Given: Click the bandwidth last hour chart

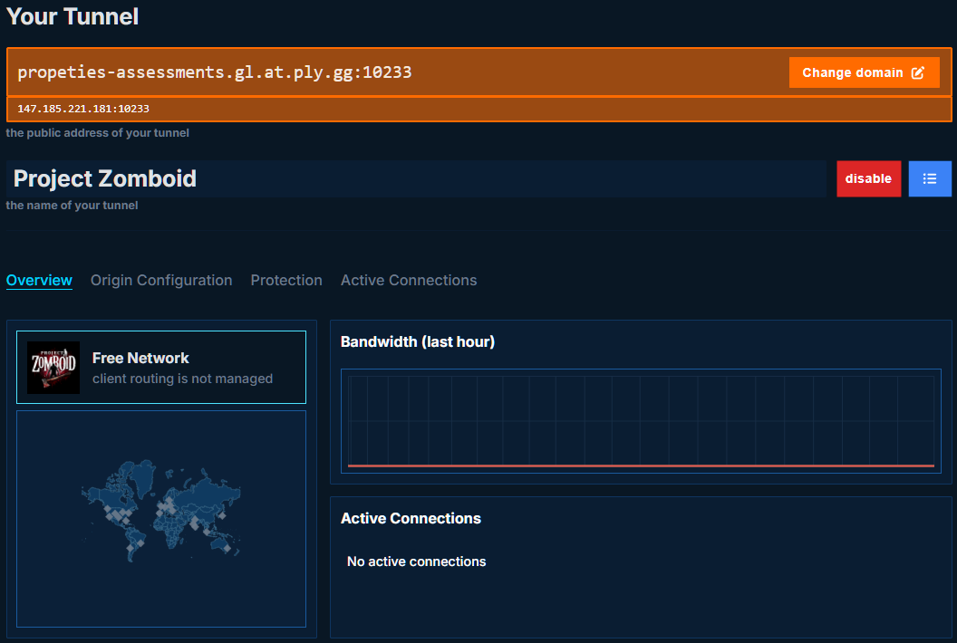Looking at the screenshot, I should tap(641, 421).
